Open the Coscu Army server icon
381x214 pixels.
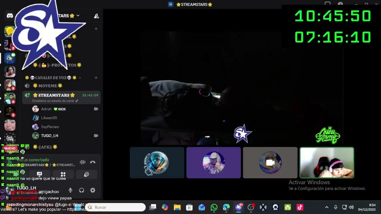pos(10,138)
